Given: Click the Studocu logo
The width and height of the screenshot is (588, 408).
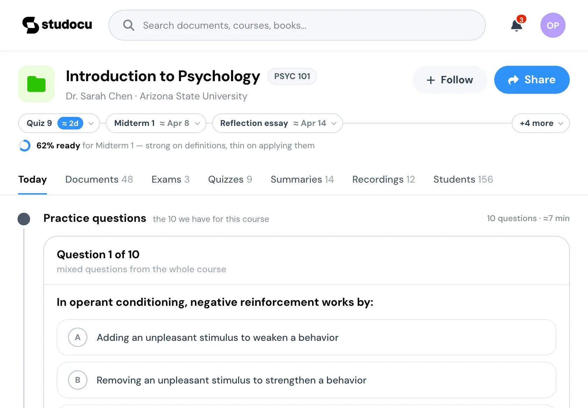Looking at the screenshot, I should click(57, 25).
